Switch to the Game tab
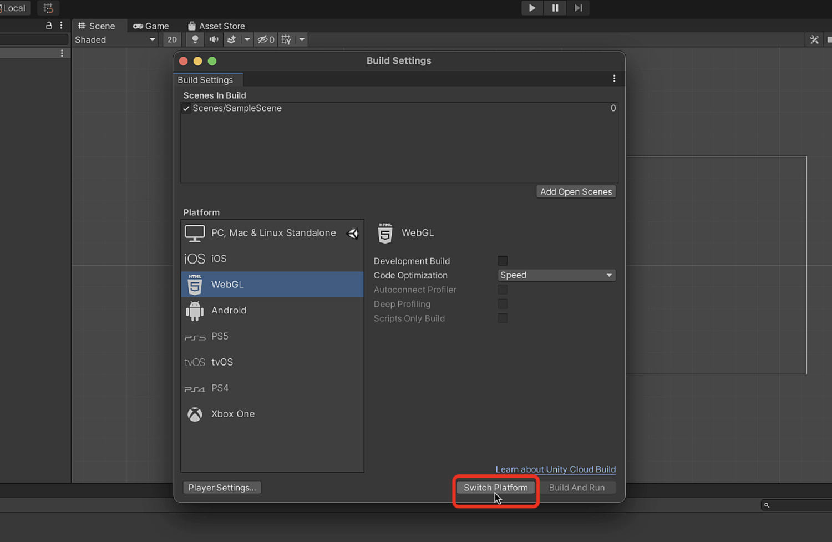Screen dimensions: 832x542 151,26
